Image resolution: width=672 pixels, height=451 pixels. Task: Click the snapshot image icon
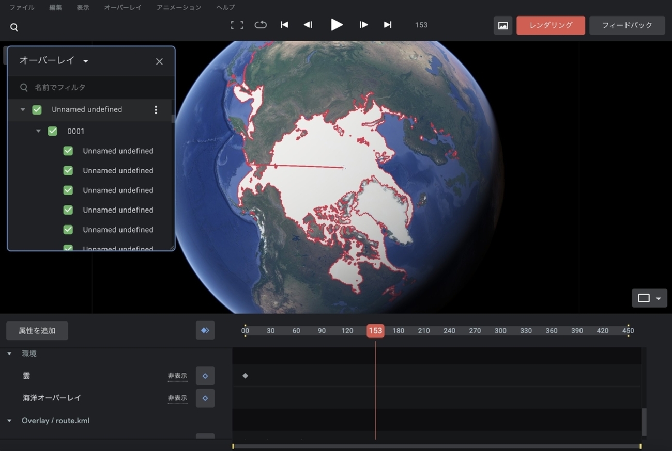pyautogui.click(x=502, y=25)
